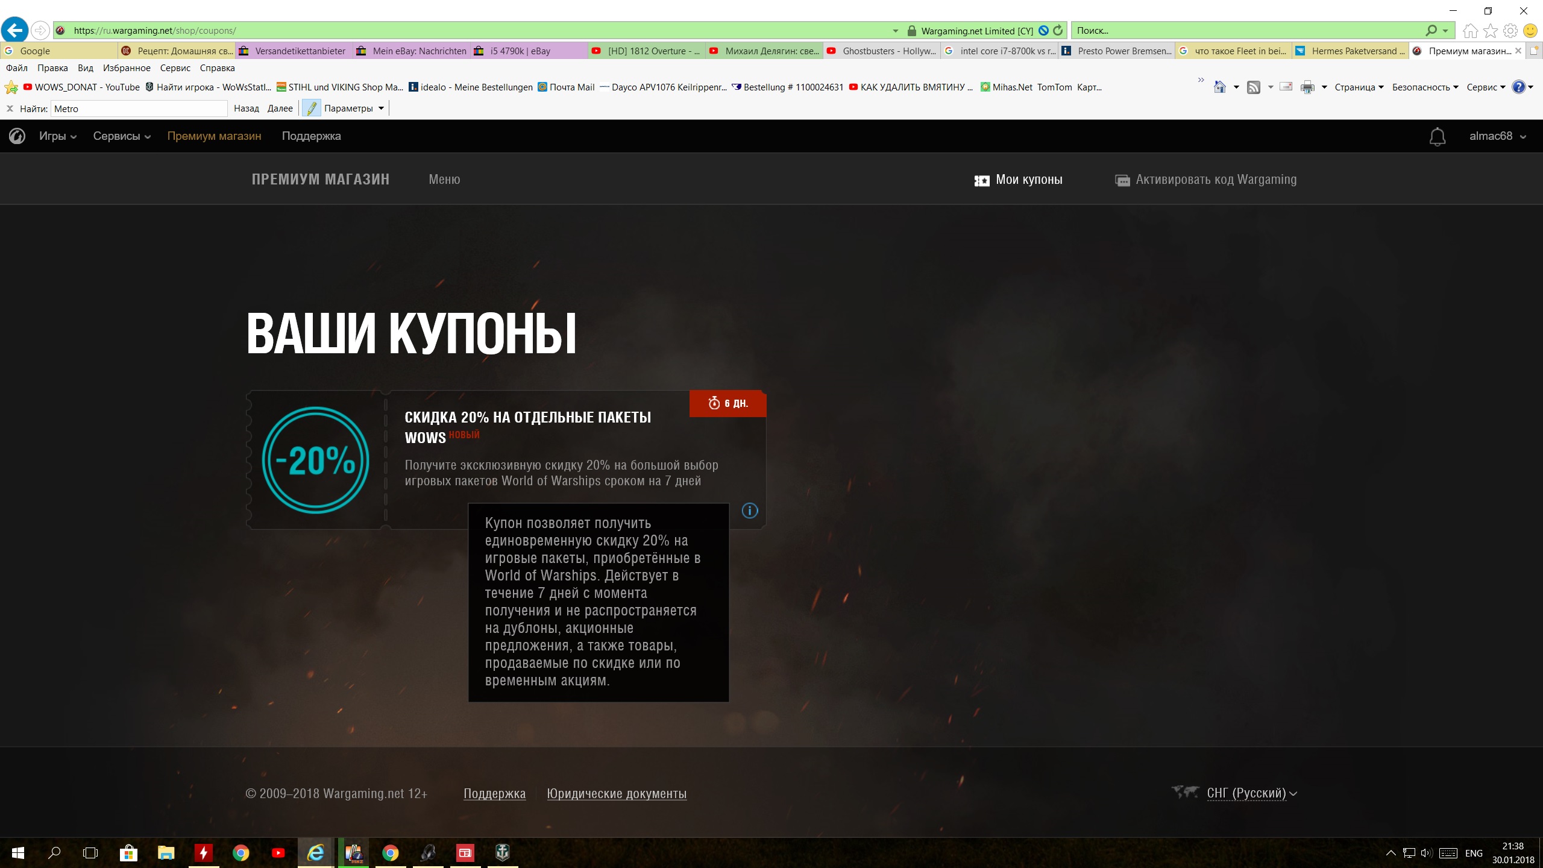The image size is (1543, 868).
Task: Click the command bar Home icon
Action: point(1219,87)
